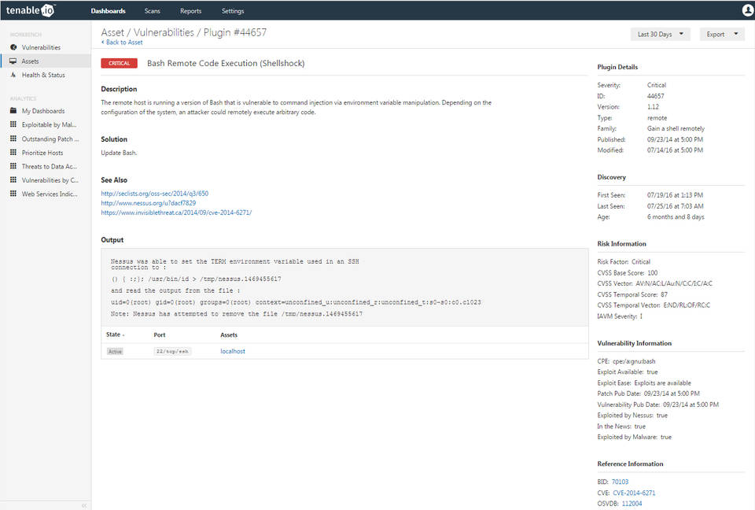This screenshot has height=510, width=755.
Task: Click the Active state badge
Action: (115, 351)
